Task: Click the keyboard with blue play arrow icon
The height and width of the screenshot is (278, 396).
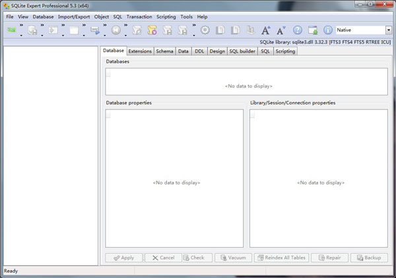Action: (95, 30)
